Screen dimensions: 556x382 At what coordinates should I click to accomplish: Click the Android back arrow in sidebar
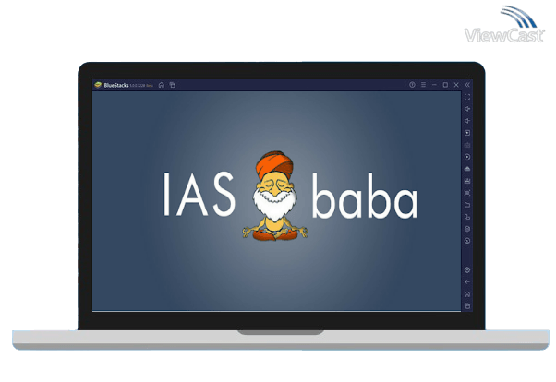467,281
